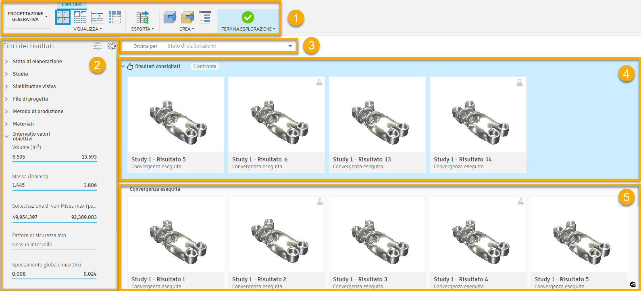Click Create Design from Result icon
This screenshot has width=641, height=291.
pyautogui.click(x=170, y=17)
